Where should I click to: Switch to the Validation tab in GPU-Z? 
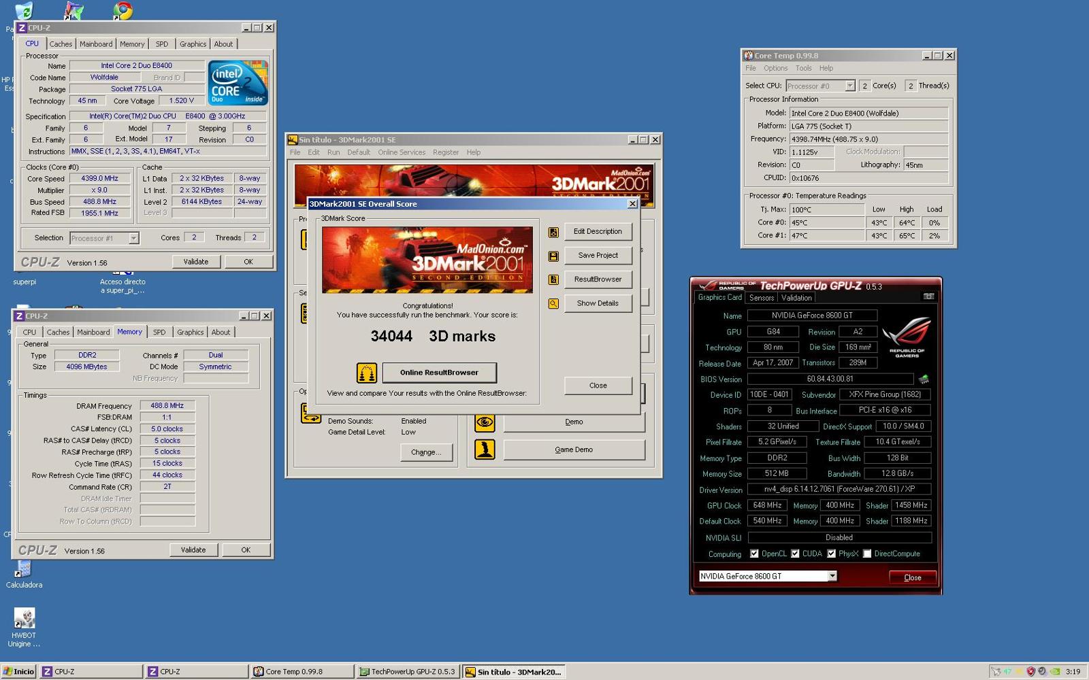[796, 298]
